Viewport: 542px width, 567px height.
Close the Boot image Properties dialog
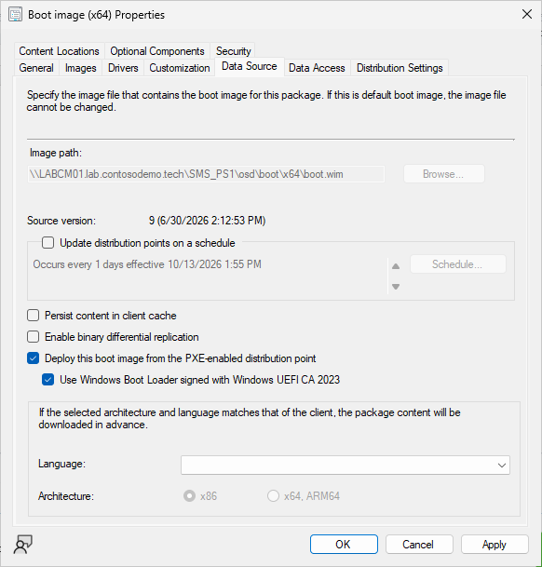(x=527, y=14)
